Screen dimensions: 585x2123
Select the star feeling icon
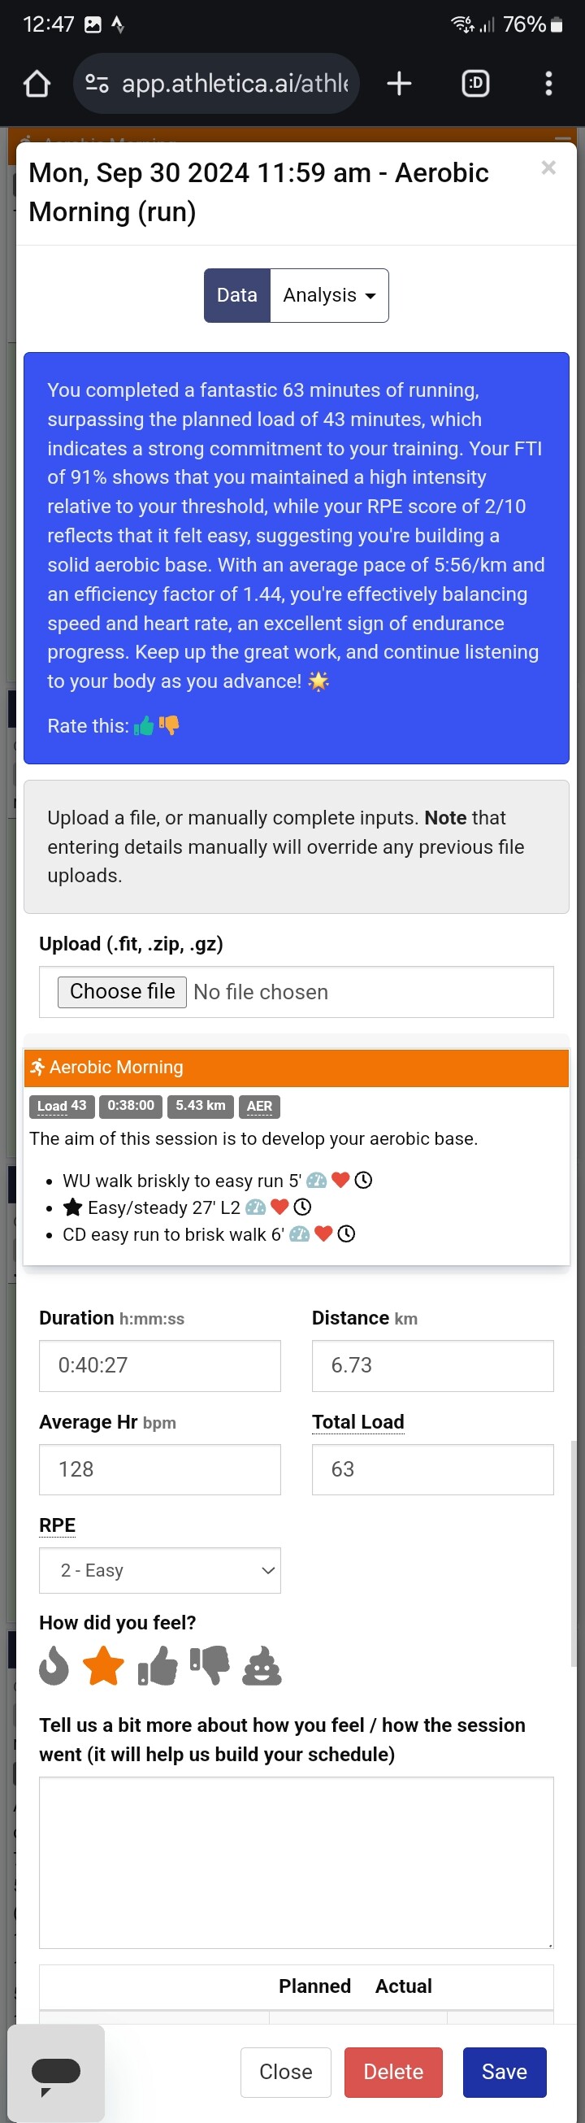click(x=104, y=1664)
